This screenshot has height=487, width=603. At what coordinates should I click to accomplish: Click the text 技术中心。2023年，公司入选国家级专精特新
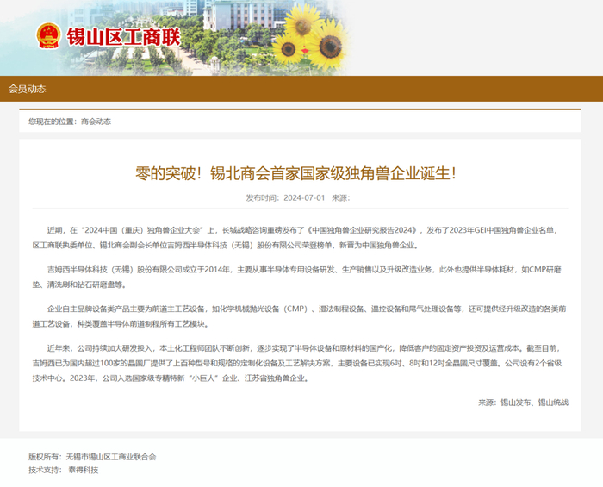pos(109,378)
